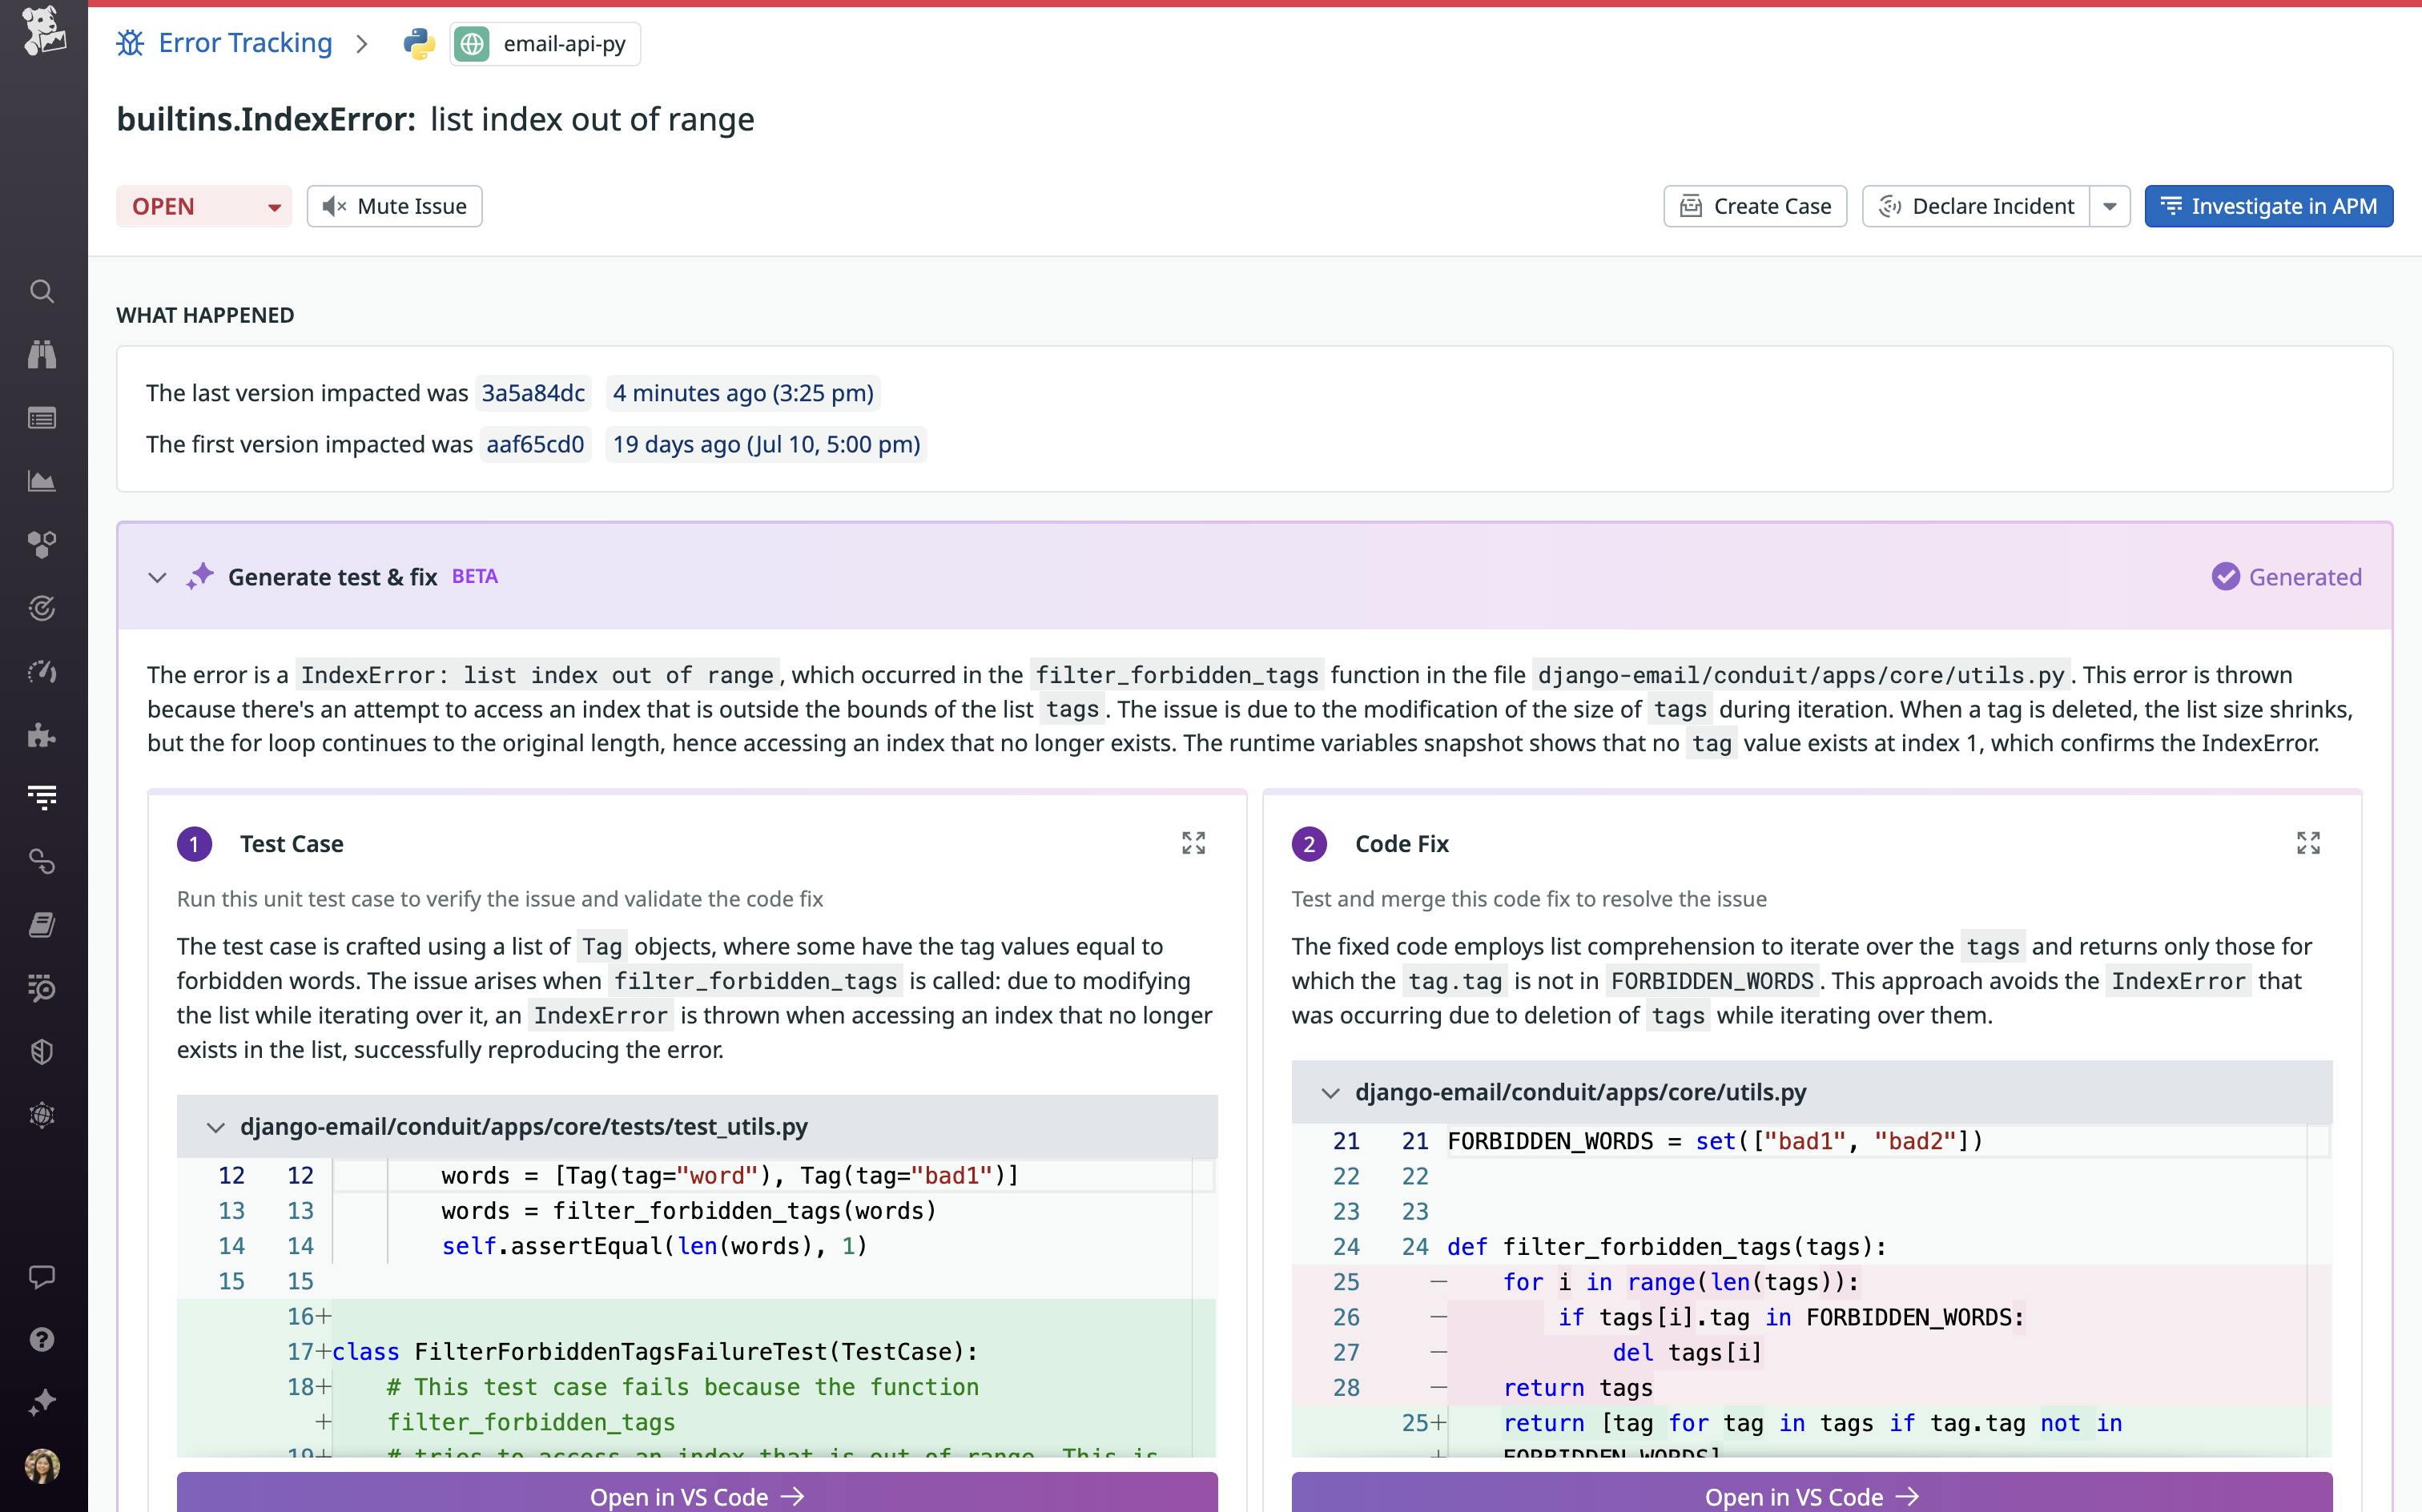Expand the Test Case panel to fullscreen
2422x1512 pixels.
pos(1196,843)
